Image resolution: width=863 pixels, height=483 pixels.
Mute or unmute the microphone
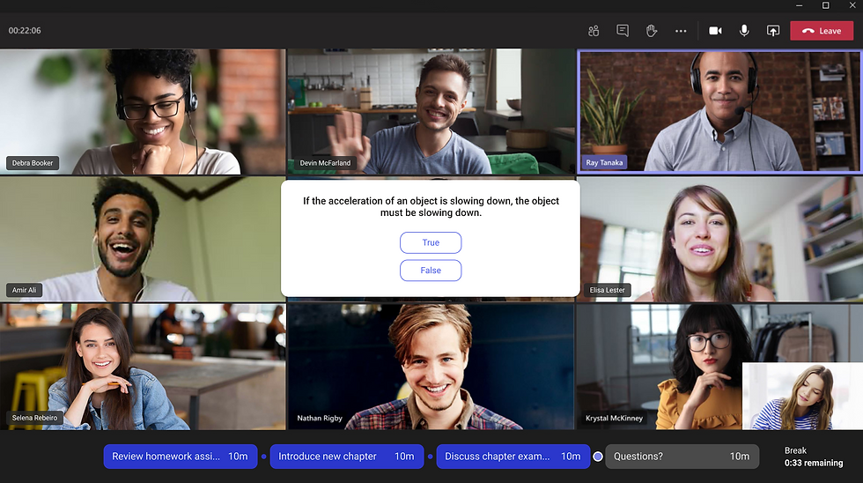pos(744,30)
